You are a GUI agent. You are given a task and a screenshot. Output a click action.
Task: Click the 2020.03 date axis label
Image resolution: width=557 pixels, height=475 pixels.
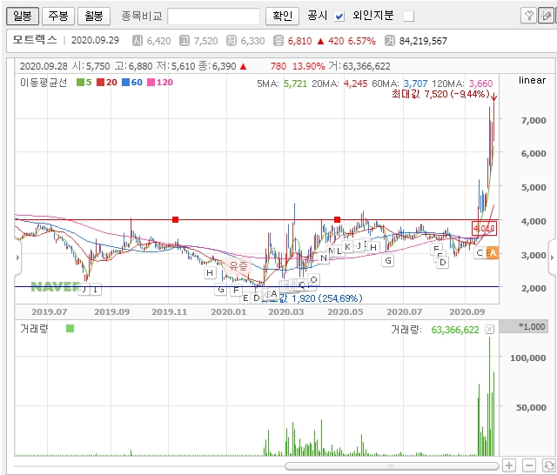[x=286, y=312]
